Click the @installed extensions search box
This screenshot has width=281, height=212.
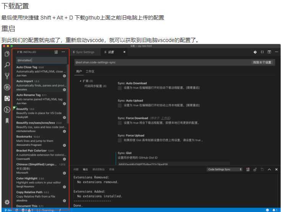coord(41,60)
